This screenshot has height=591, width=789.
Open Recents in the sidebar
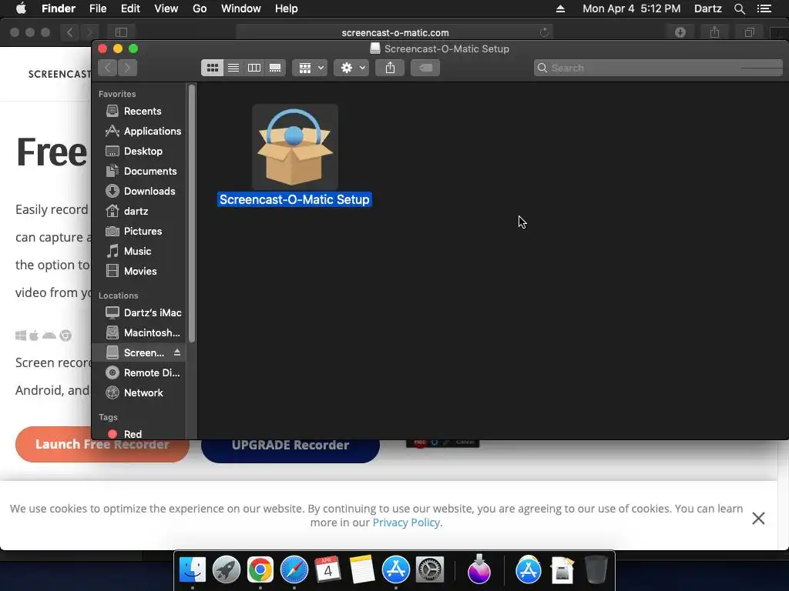tap(139, 111)
